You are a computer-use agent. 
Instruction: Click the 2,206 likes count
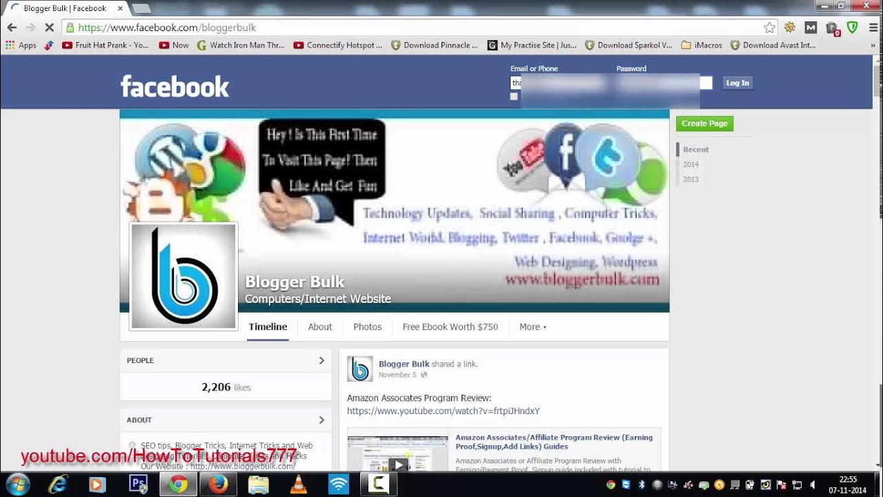tap(226, 387)
